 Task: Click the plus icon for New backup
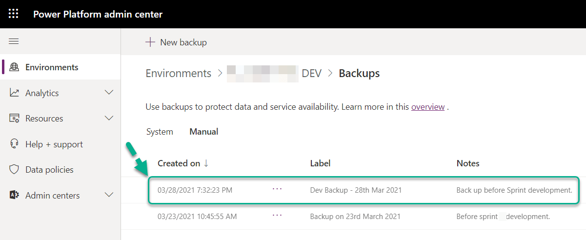tap(150, 42)
